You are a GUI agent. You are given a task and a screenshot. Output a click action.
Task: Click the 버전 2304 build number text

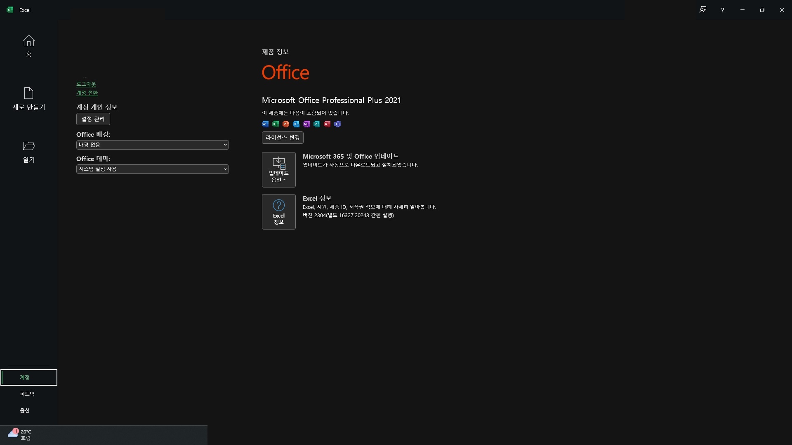(x=348, y=215)
